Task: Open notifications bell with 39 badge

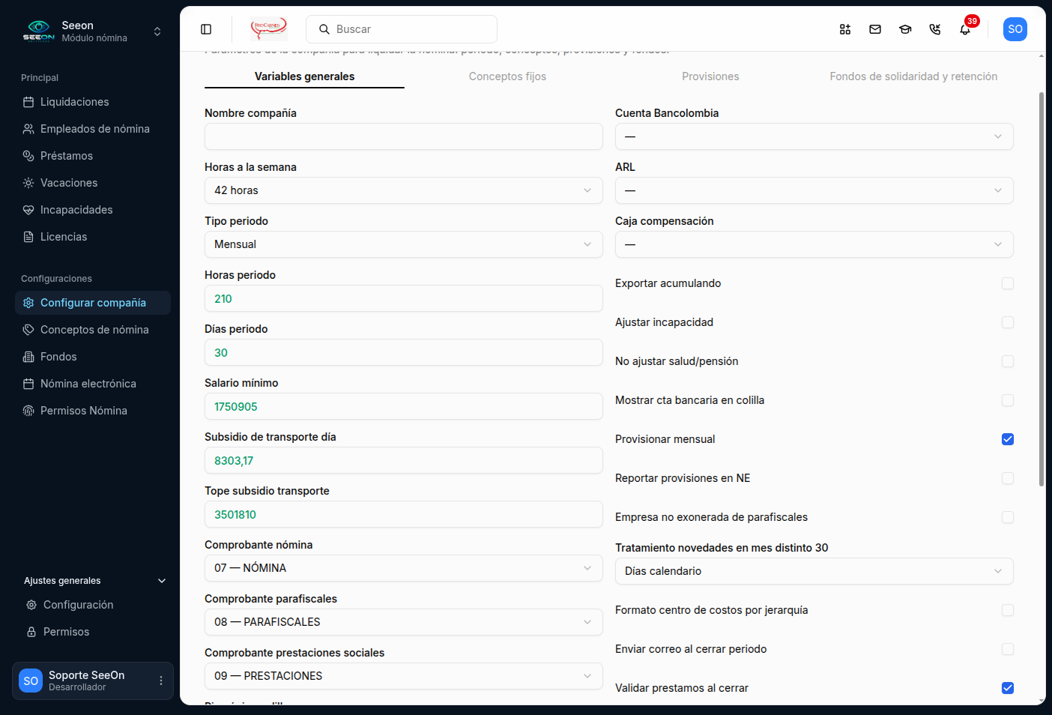Action: (x=965, y=29)
